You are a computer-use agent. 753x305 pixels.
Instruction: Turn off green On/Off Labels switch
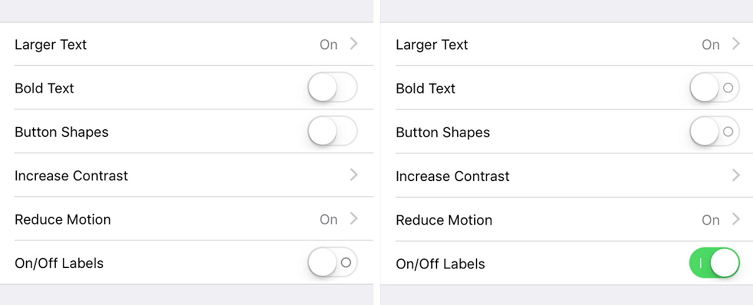(x=714, y=263)
